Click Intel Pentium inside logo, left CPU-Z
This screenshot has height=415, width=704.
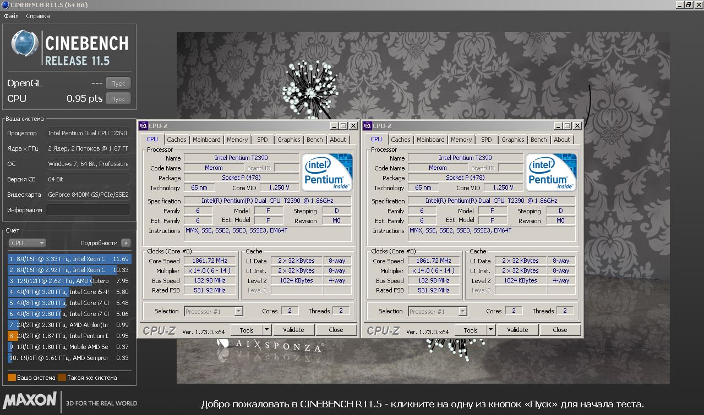click(x=327, y=173)
